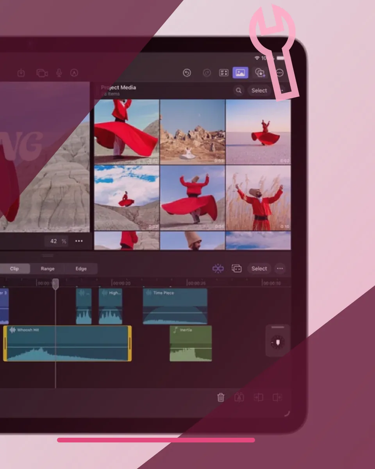This screenshot has width=375, height=469.
Task: Open the partial tall-hat man thumbnail
Action: [x=193, y=240]
